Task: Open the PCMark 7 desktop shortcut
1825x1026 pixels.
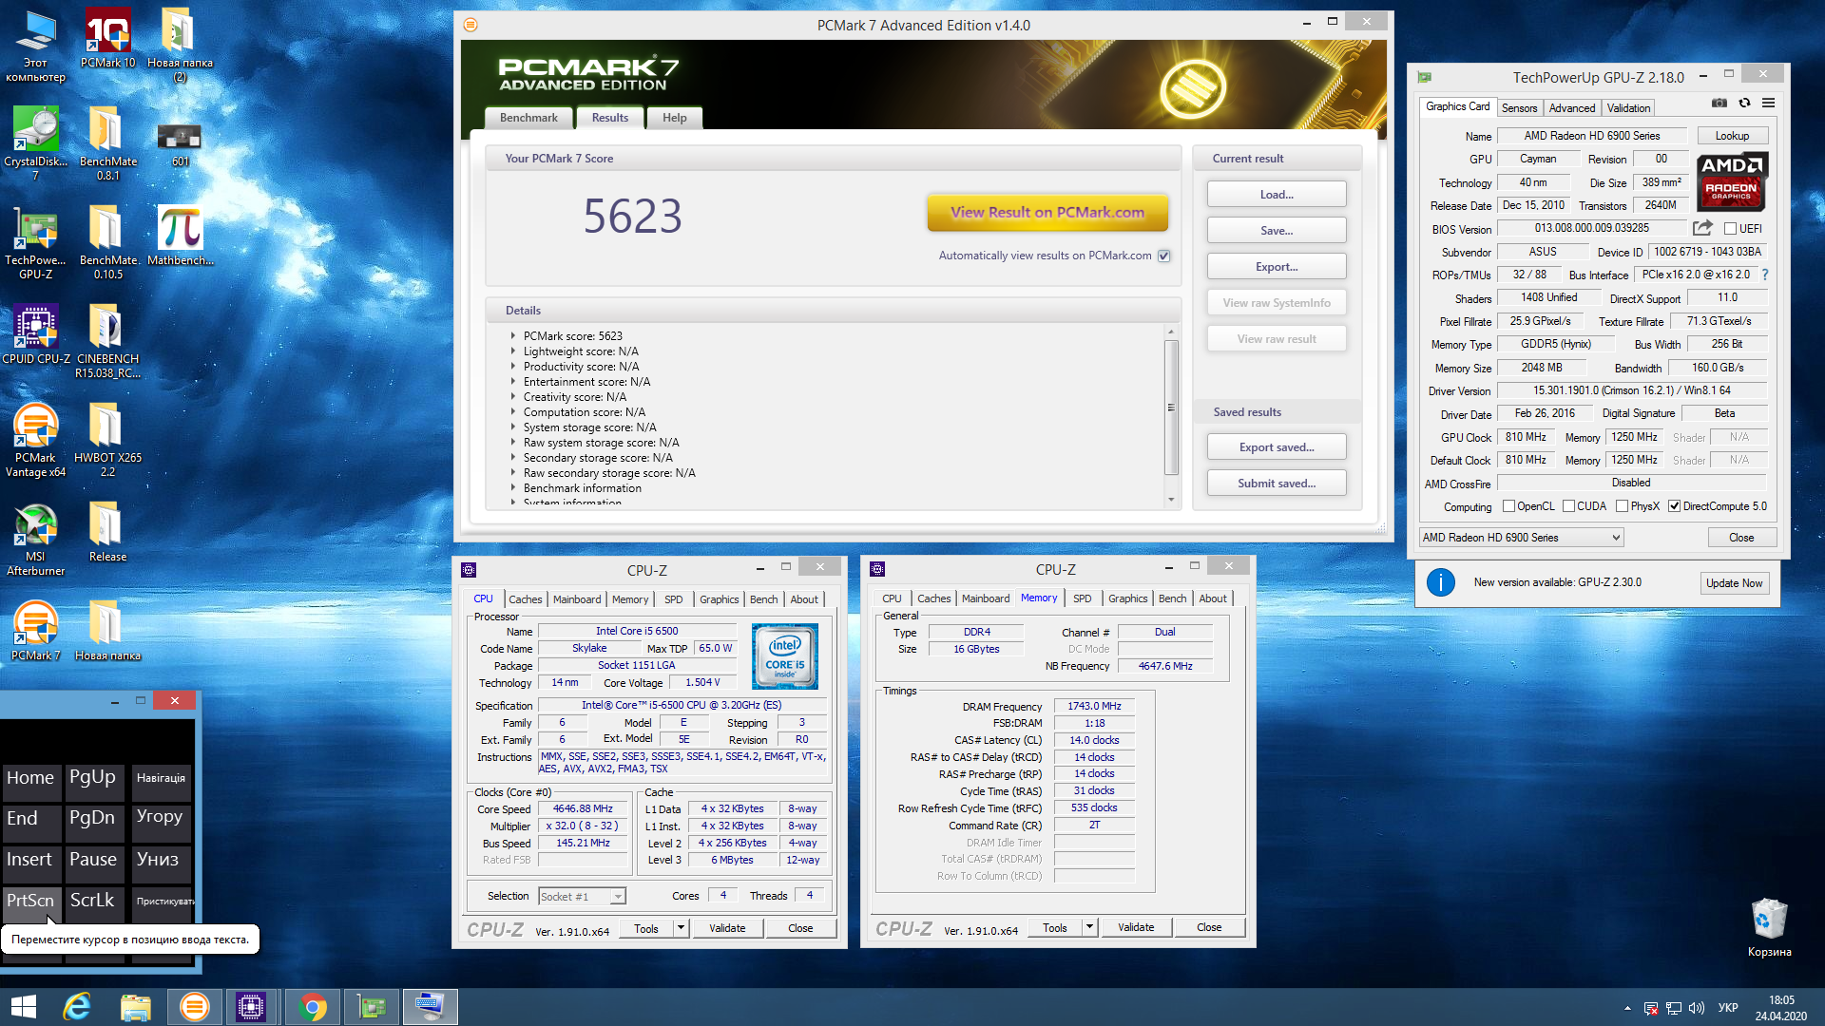Action: [35, 630]
